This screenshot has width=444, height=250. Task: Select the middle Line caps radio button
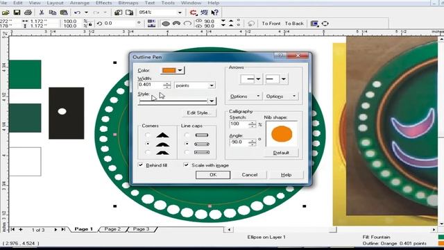(187, 144)
